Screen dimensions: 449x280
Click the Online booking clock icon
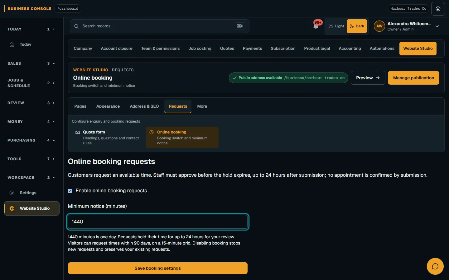tap(152, 132)
